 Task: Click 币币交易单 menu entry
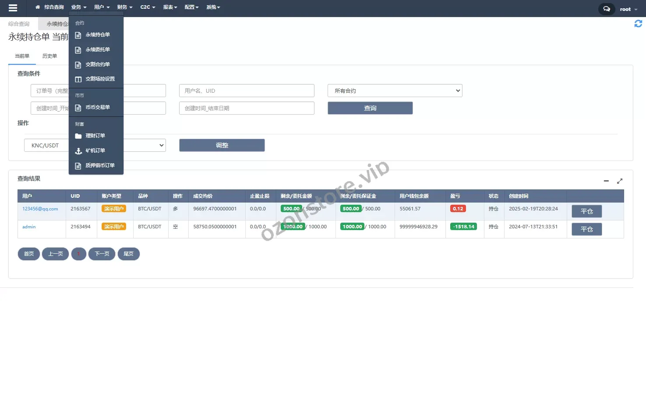pyautogui.click(x=97, y=108)
